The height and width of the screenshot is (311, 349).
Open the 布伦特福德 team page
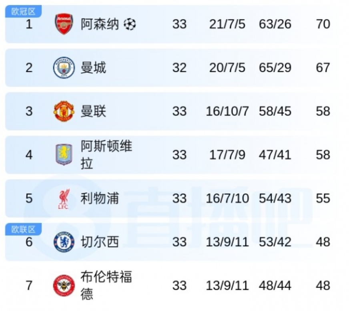pyautogui.click(x=106, y=285)
